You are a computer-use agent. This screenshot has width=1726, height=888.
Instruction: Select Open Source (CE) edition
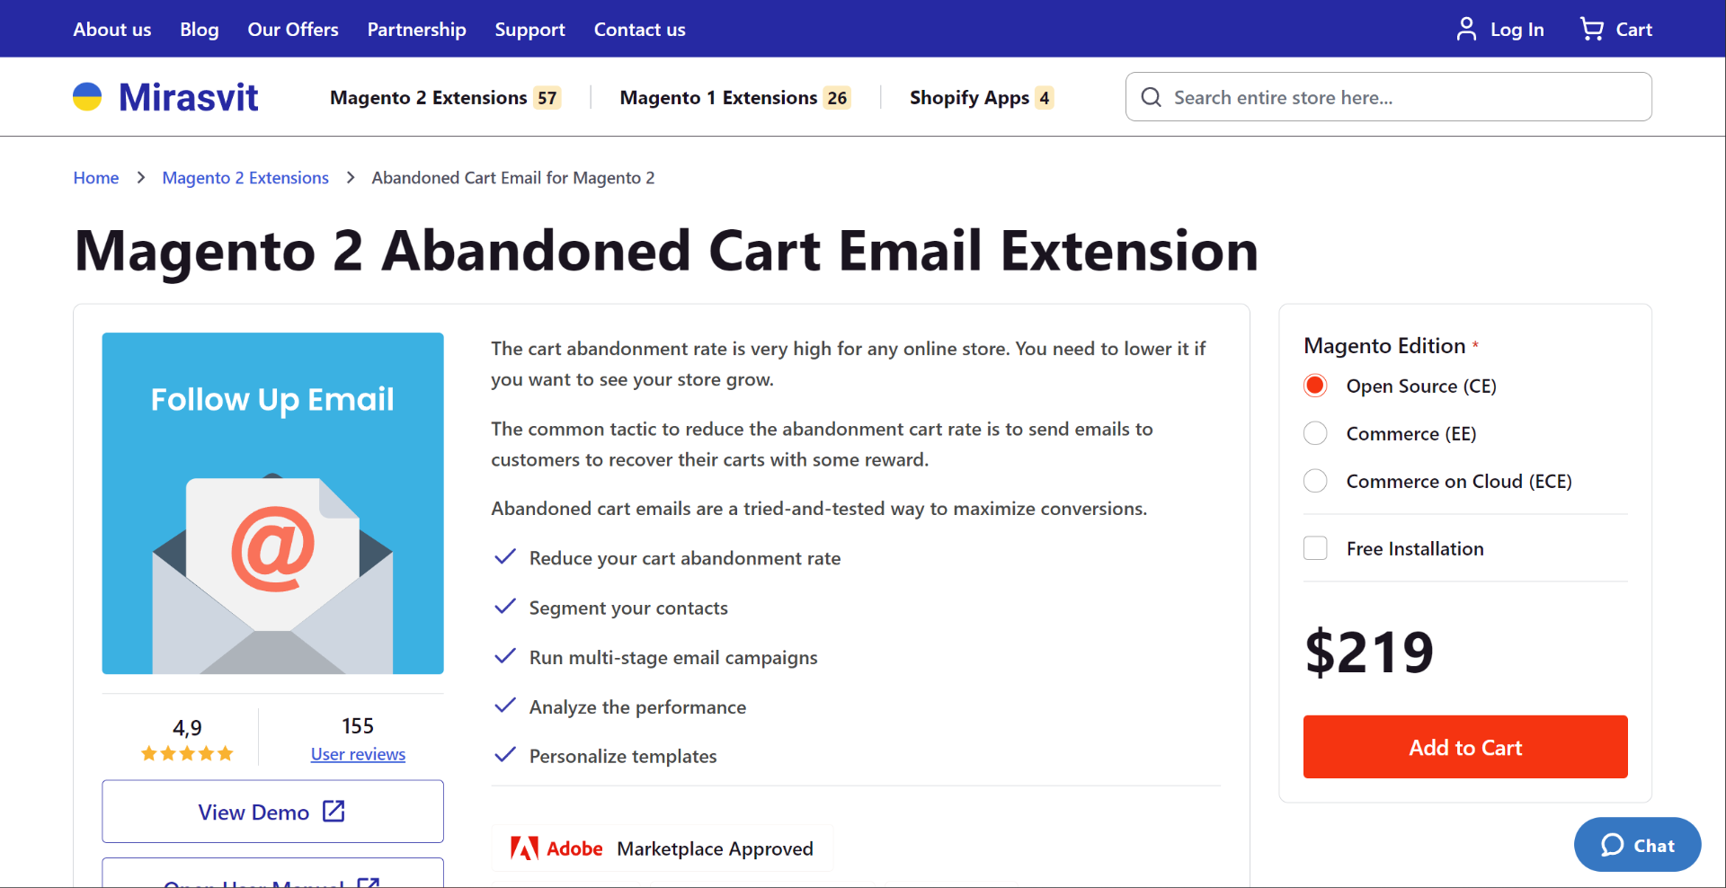(x=1315, y=386)
